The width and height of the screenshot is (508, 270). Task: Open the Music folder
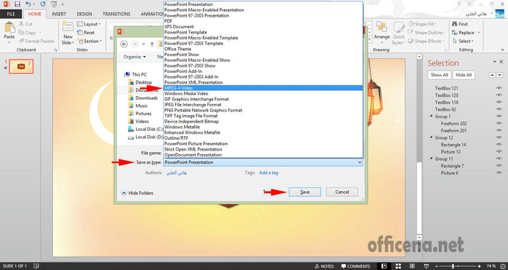[137, 106]
